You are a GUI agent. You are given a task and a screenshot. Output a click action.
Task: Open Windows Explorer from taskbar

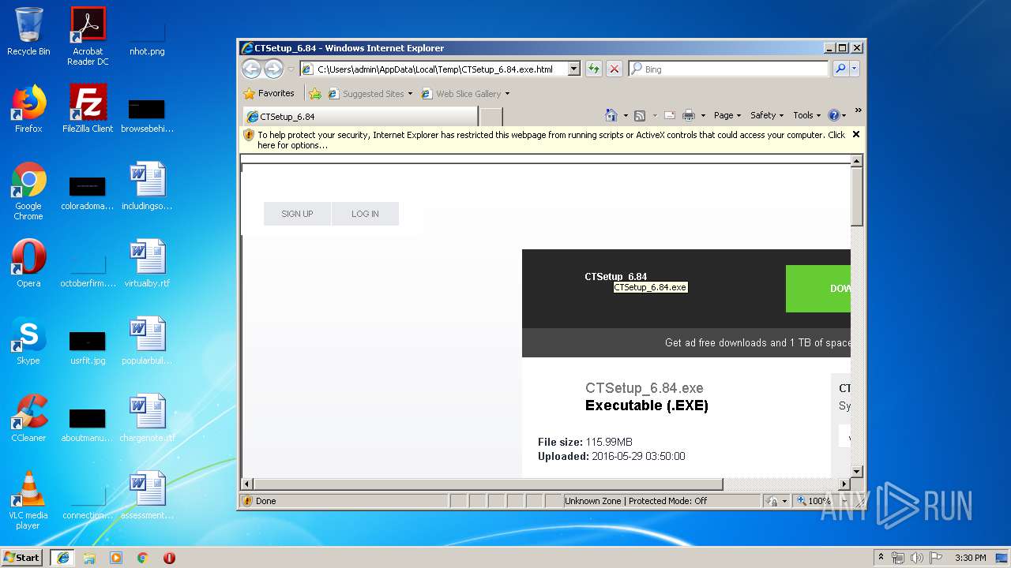(x=89, y=557)
